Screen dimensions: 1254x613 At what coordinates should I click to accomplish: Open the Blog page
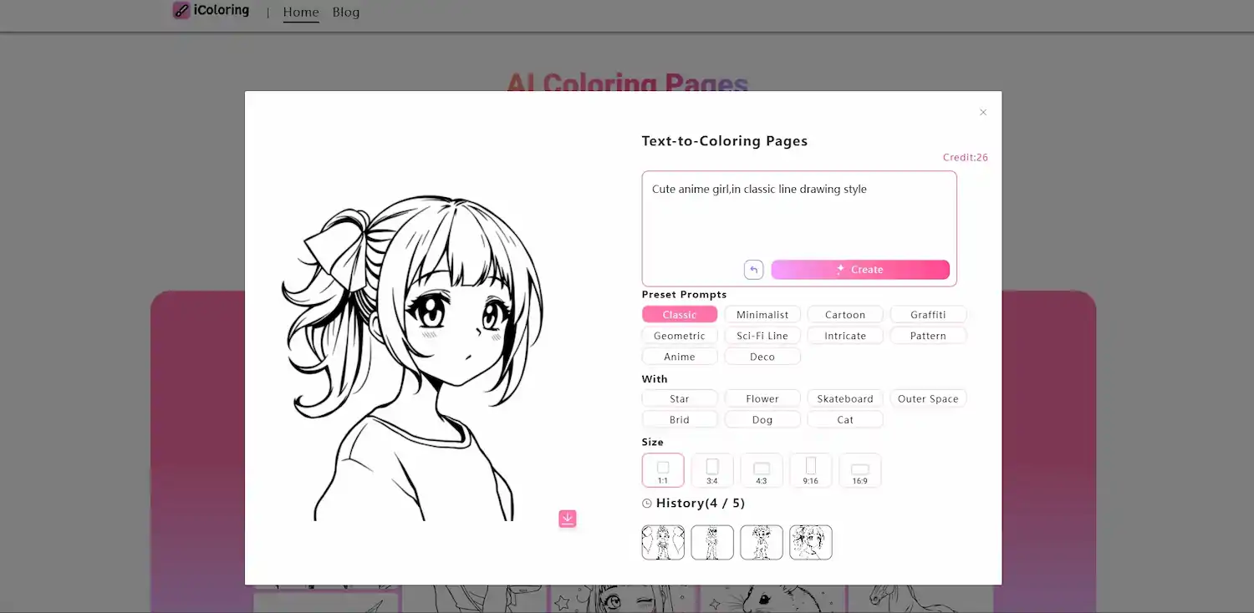click(346, 12)
